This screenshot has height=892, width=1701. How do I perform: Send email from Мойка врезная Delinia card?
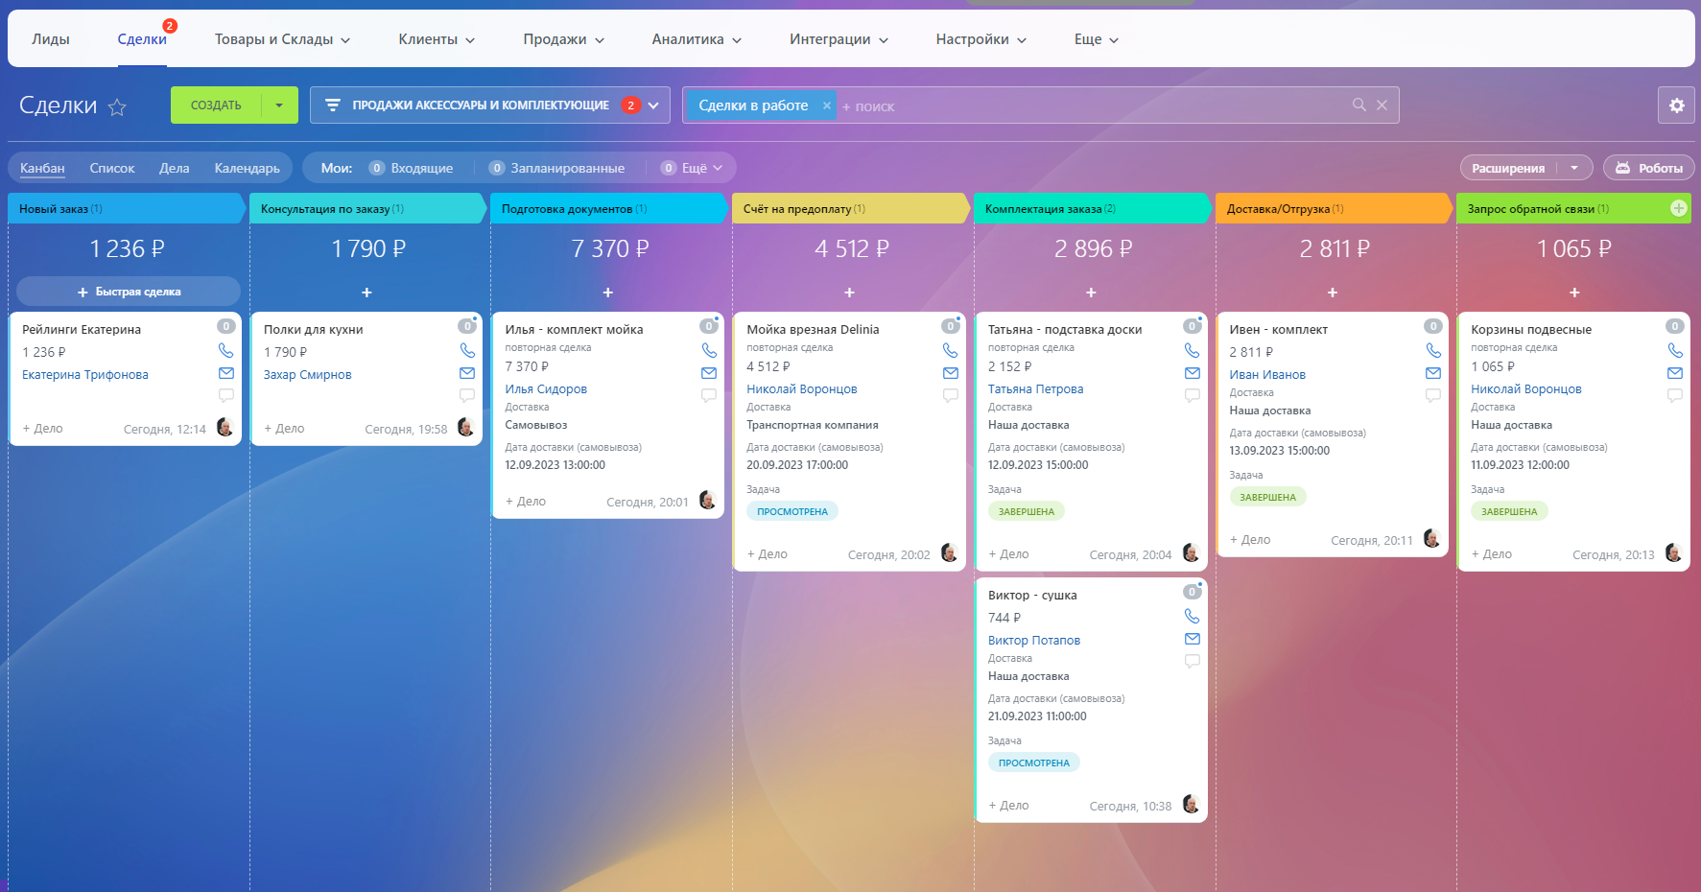click(951, 373)
